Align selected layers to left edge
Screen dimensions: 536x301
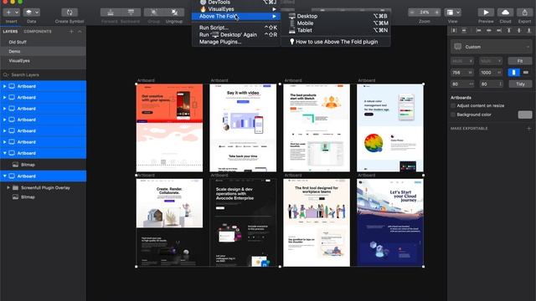(x=478, y=30)
